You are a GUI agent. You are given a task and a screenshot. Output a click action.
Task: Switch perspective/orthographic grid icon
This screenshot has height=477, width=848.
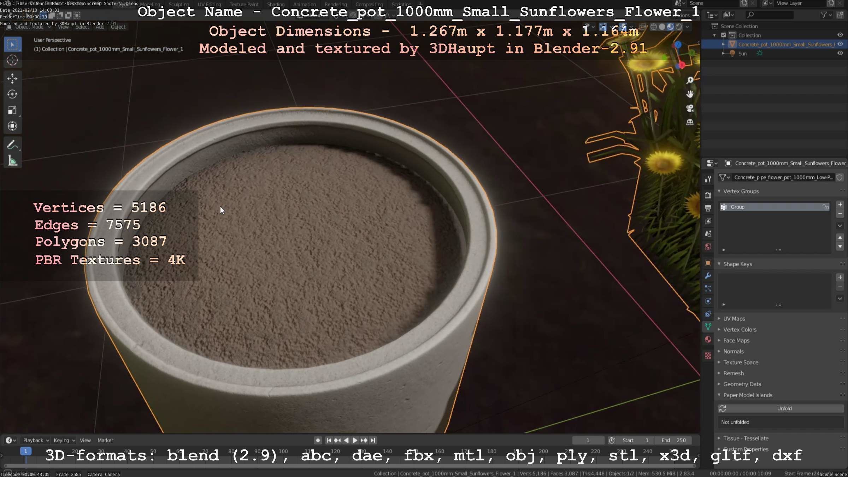coord(690,122)
